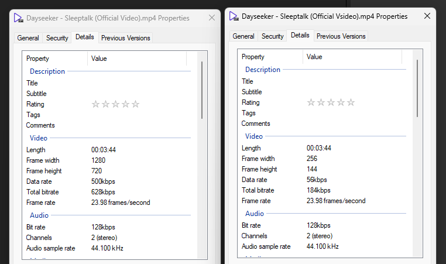This screenshot has height=264, width=446.
Task: Click the Length value in right window
Action: tap(319, 148)
